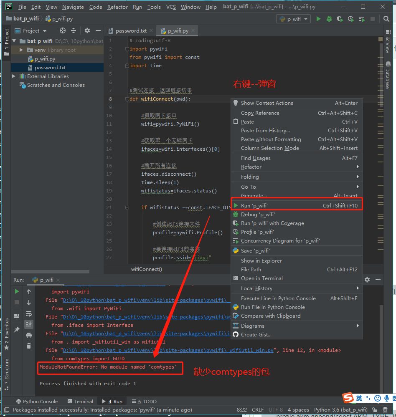396x417 pixels.
Task: Open Run panel settings gear
Action: click(x=367, y=280)
